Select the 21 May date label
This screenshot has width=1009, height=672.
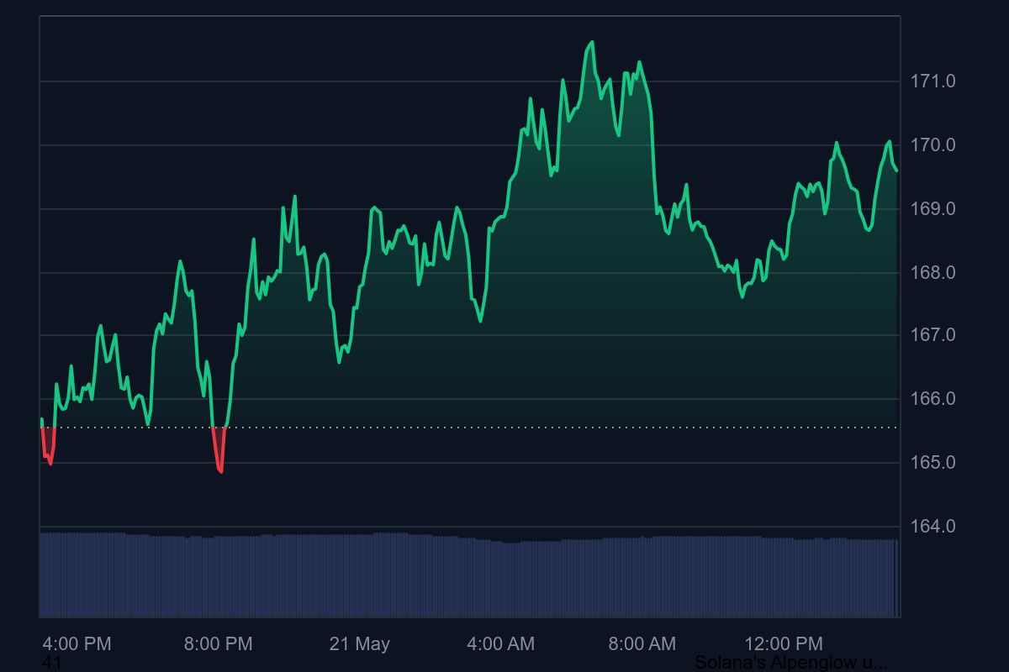click(x=359, y=644)
